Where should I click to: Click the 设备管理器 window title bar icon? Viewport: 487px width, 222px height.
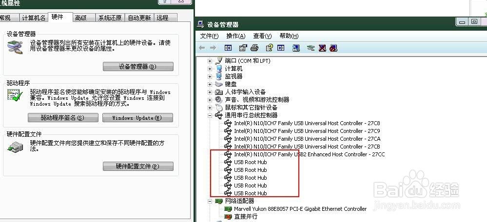(201, 24)
